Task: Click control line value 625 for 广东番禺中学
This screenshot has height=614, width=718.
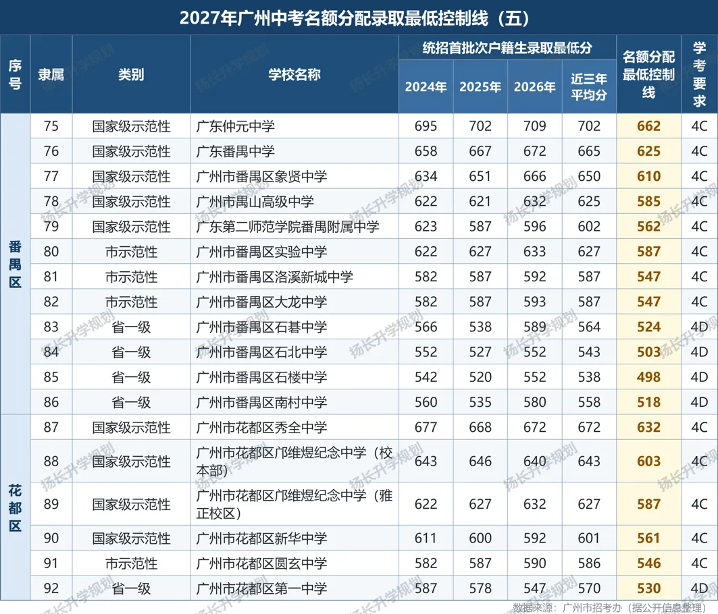Action: point(648,151)
